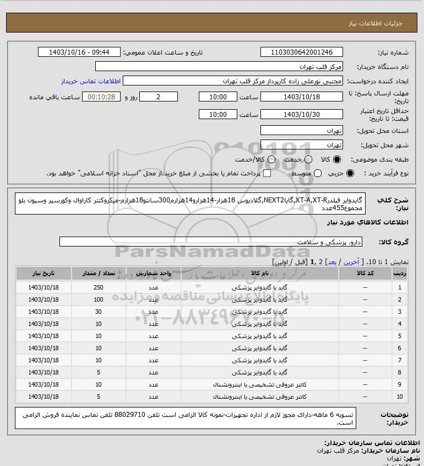This screenshot has height=466, width=424.
Task: Go to page 2 of items
Action: [x=320, y=262]
